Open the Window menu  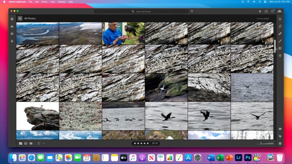(x=62, y=2)
